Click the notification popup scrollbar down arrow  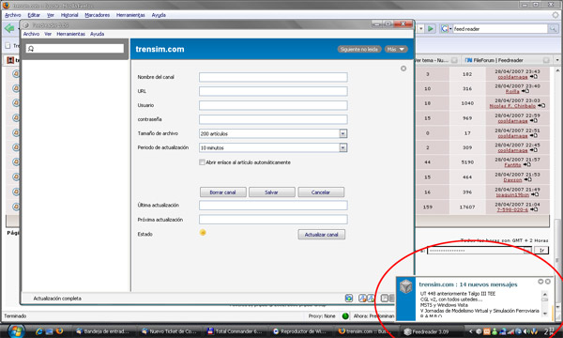pos(545,314)
